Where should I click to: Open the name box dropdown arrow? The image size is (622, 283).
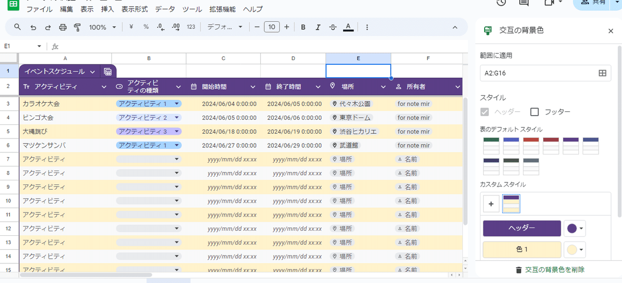click(39, 46)
